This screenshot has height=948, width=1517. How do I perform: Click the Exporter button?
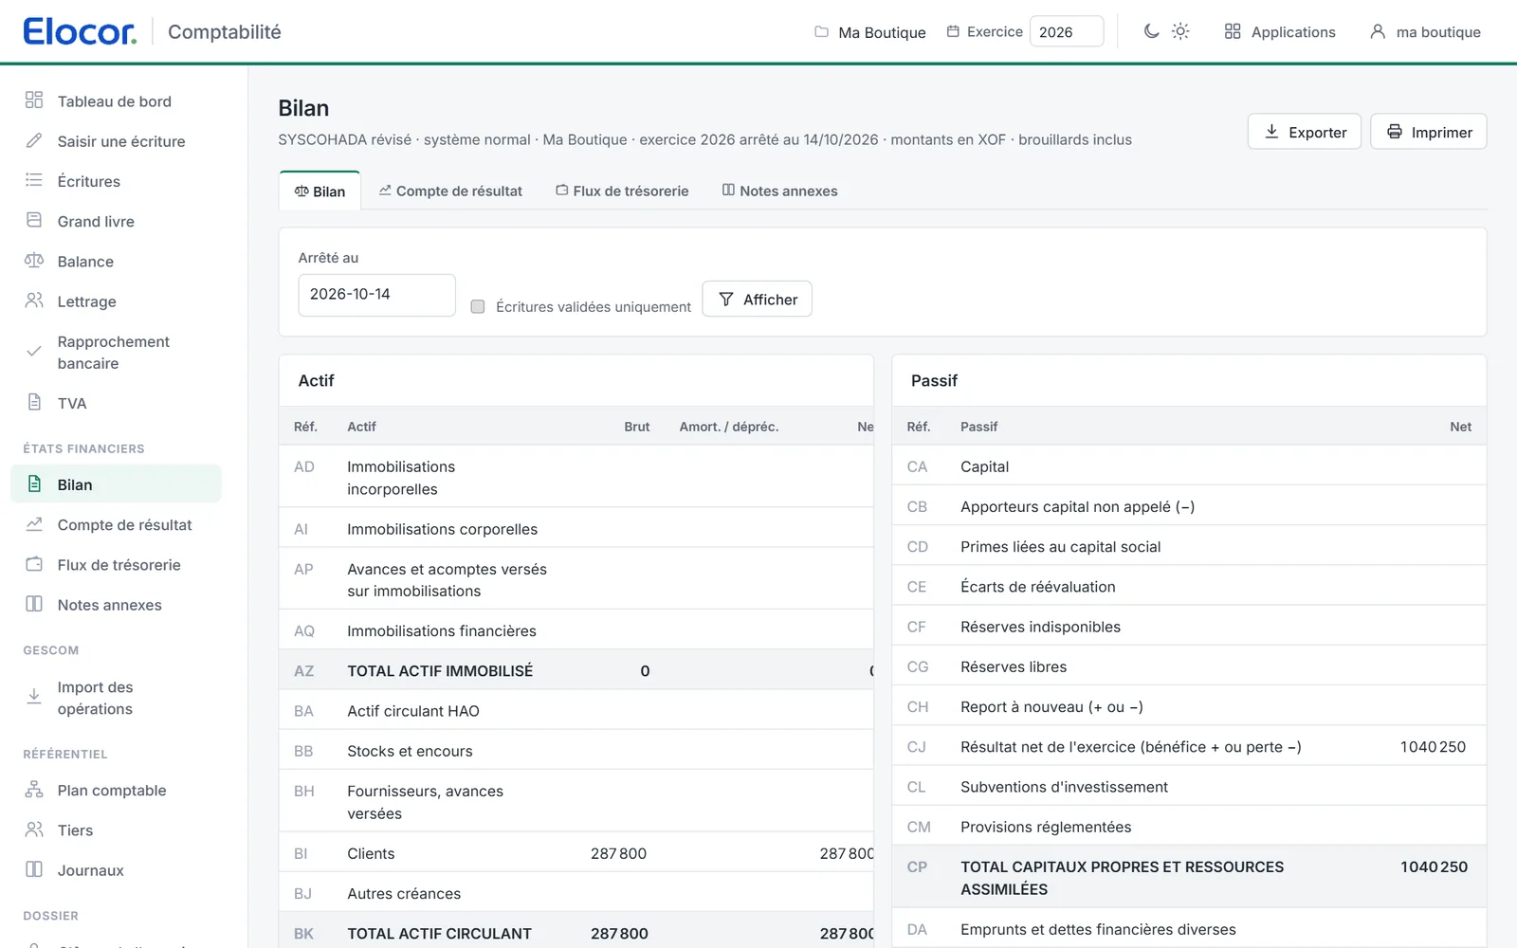[1305, 132]
